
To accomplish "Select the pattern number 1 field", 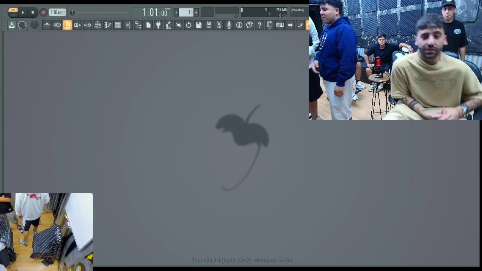I will pos(186,12).
